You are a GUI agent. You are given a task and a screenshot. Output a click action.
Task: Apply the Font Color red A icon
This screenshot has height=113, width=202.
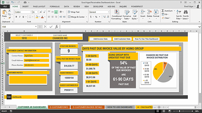point(42,17)
